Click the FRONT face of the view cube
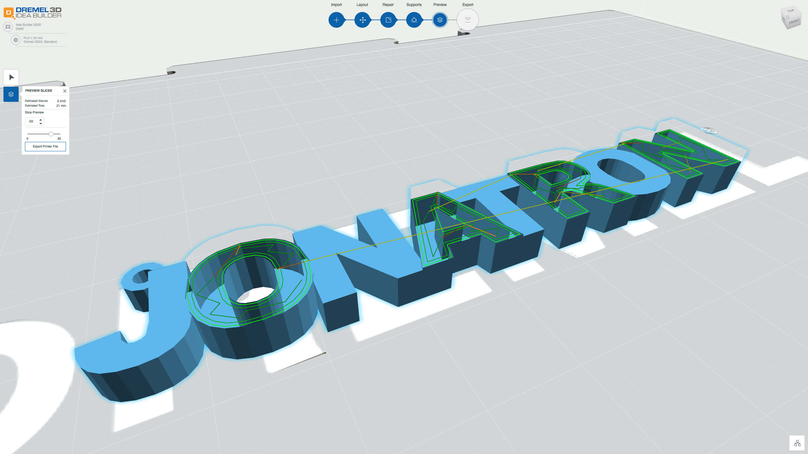 click(794, 22)
